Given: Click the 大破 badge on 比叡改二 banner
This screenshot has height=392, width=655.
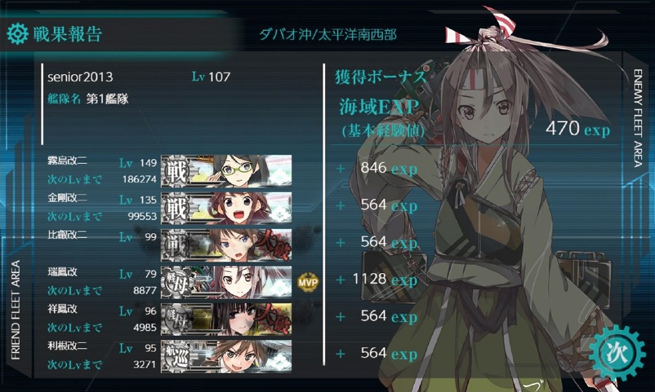Looking at the screenshot, I should 272,245.
